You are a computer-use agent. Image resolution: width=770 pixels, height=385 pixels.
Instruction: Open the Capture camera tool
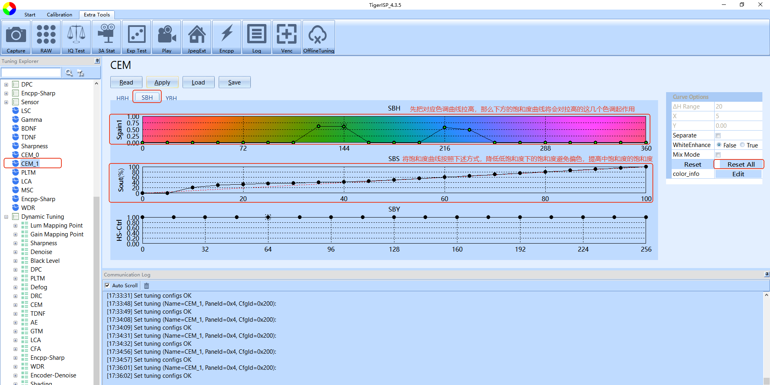pos(16,37)
